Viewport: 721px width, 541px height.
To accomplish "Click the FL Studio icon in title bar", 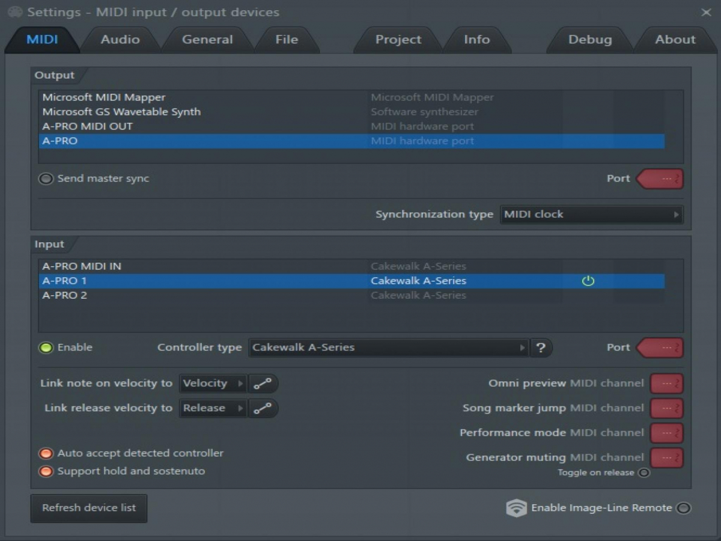I will [x=15, y=12].
